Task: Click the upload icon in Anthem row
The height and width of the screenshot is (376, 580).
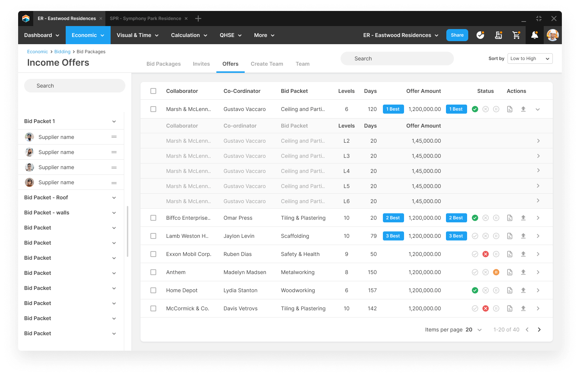Action: tap(523, 272)
